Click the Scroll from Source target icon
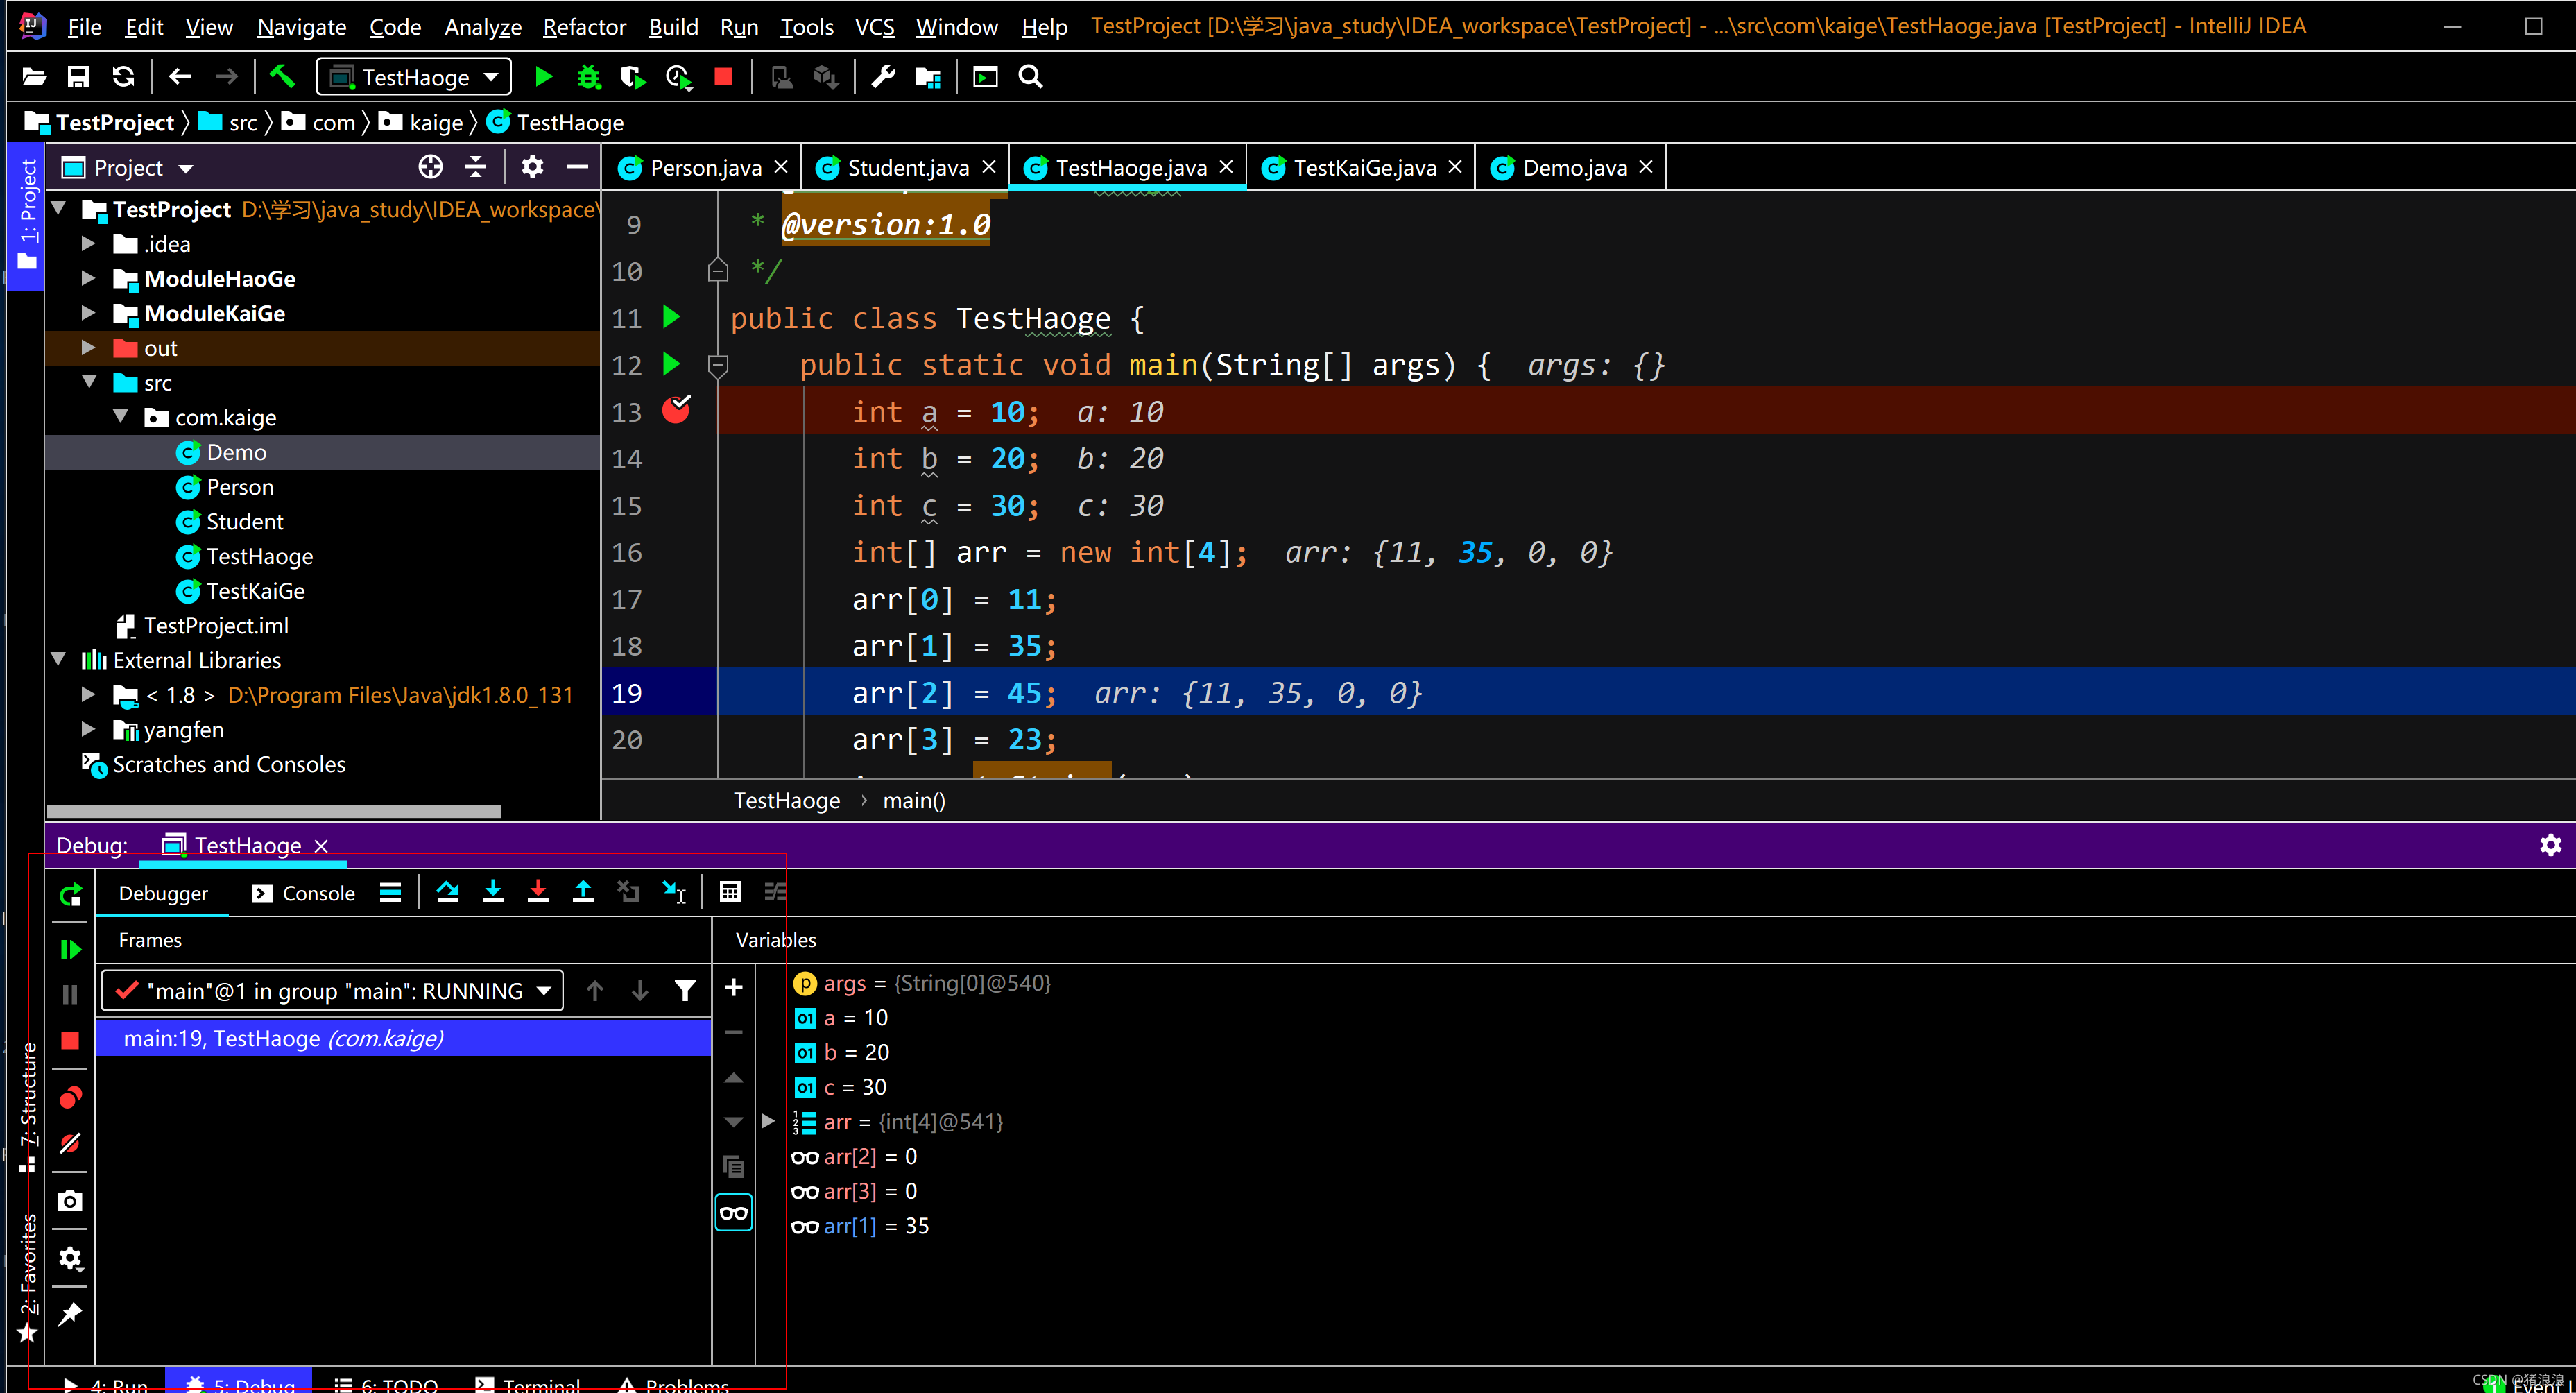 (x=430, y=167)
